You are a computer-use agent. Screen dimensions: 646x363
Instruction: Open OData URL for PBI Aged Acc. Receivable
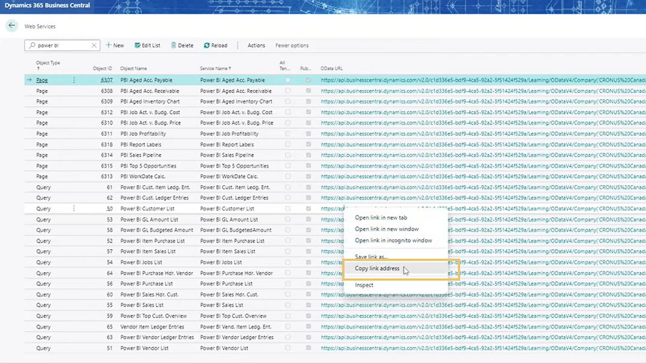point(483,90)
